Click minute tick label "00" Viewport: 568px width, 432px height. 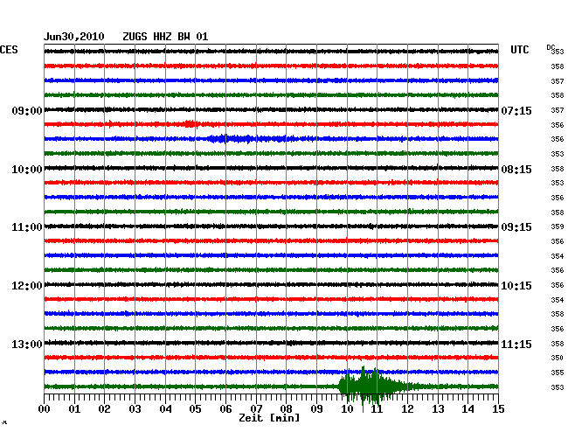[x=45, y=408]
